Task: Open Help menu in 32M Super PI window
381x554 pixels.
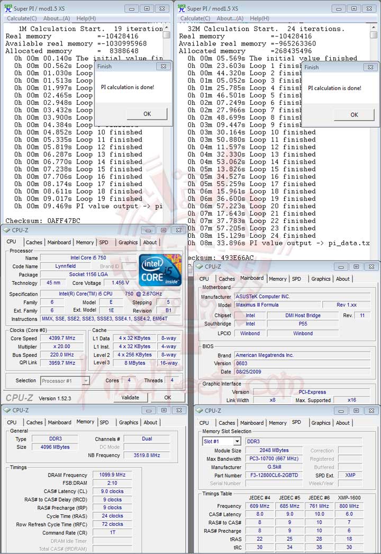Action: click(x=259, y=19)
